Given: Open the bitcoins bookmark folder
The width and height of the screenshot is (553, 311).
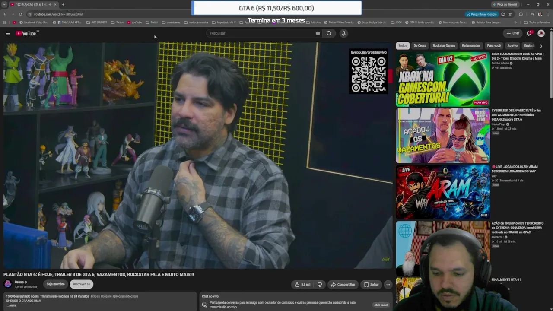Looking at the screenshot, I should [314, 22].
